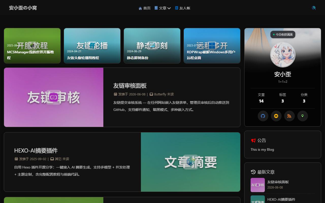The image size is (325, 203).
Task: Click the date 2026-06-08 under 最新文章
Action: click(275, 188)
